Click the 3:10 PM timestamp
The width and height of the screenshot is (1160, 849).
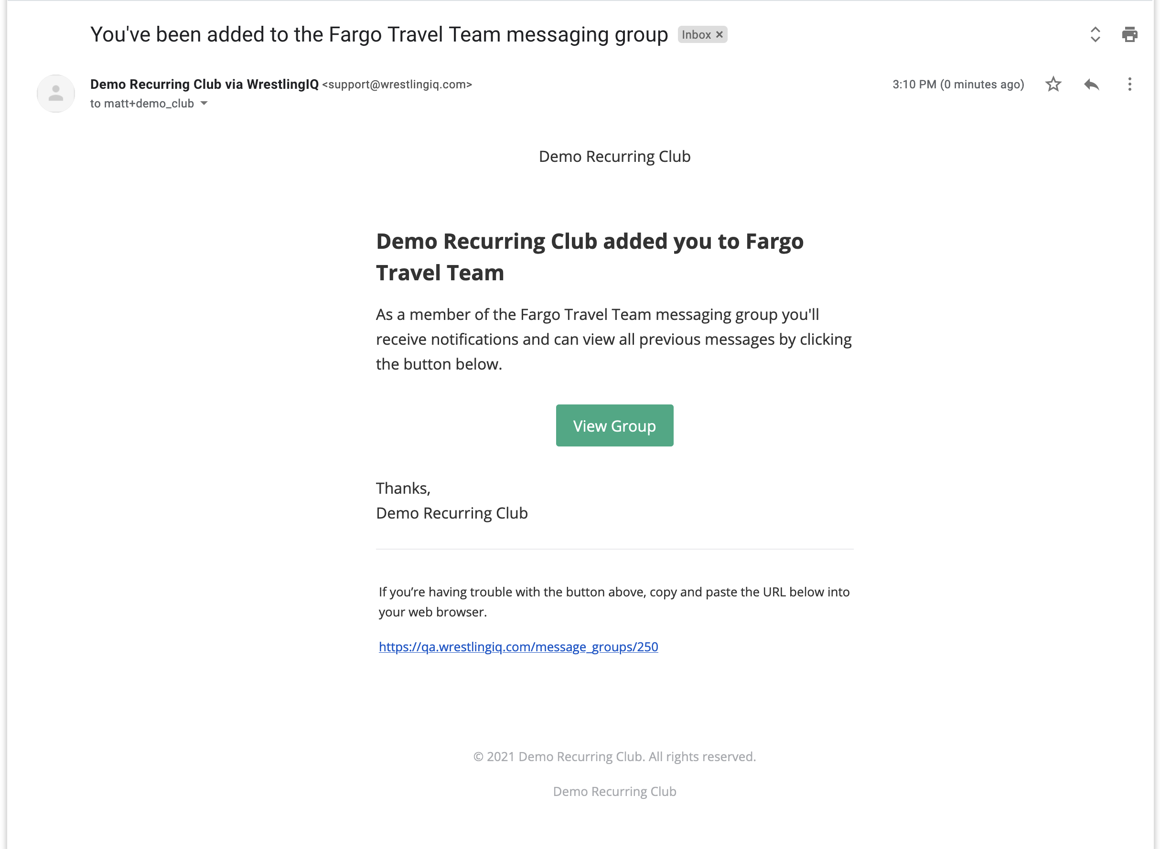(x=957, y=85)
